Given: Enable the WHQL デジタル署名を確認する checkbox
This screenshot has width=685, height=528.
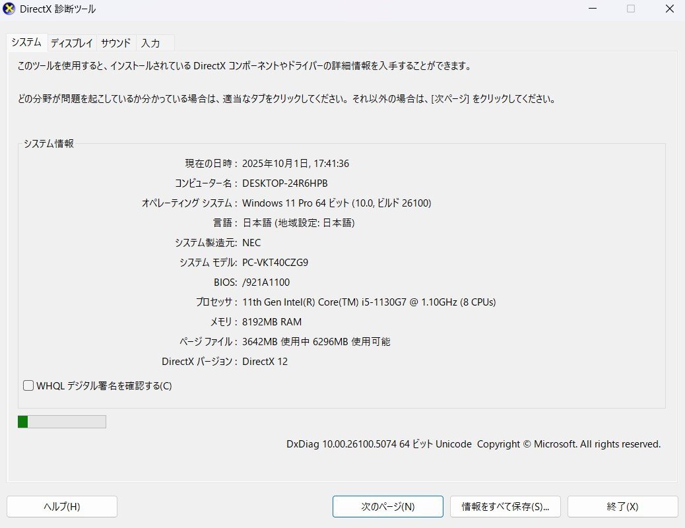Looking at the screenshot, I should pos(28,385).
